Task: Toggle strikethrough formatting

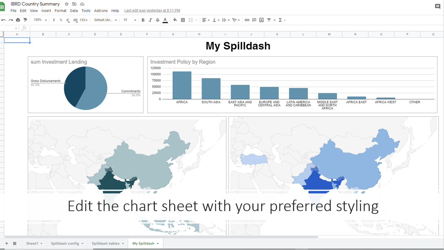Action: coord(158,20)
